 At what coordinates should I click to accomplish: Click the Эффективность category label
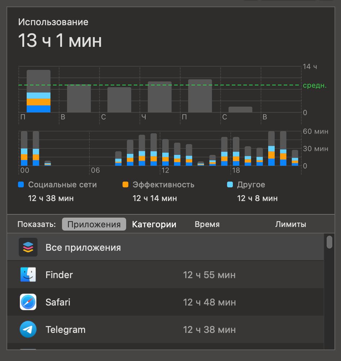(x=163, y=185)
